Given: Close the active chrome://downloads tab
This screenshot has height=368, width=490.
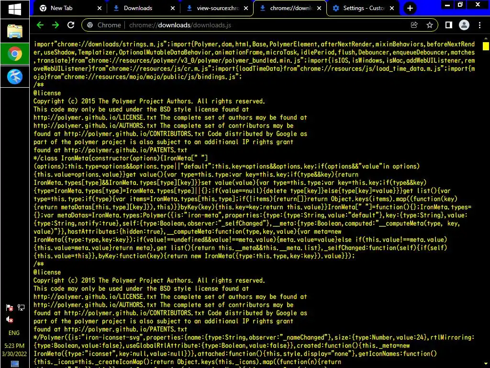Looking at the screenshot, I should click(319, 8).
